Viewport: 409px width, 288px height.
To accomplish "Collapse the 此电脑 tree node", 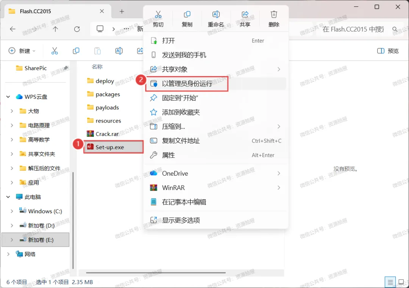I will coord(8,197).
